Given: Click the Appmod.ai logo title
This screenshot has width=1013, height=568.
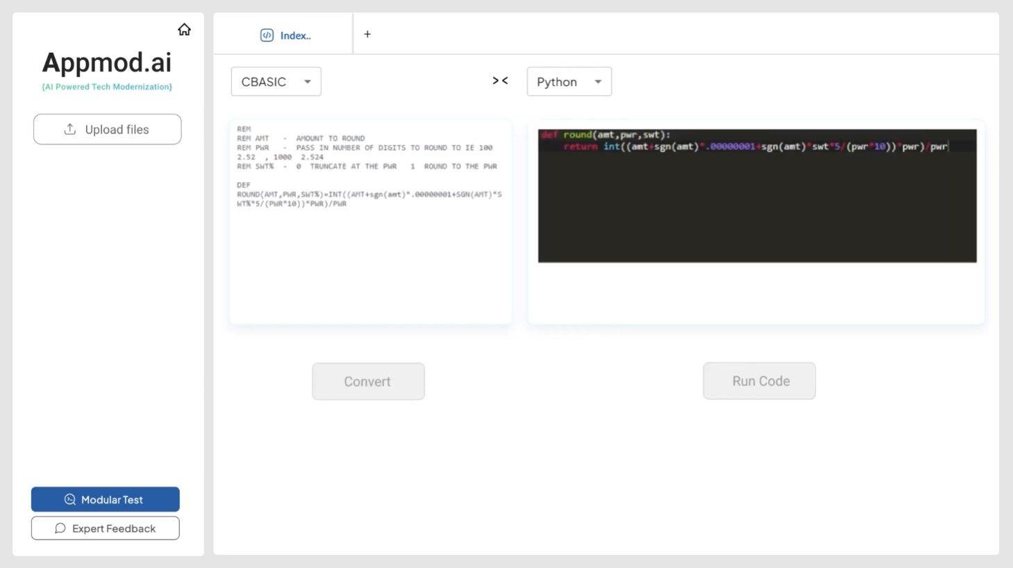Looking at the screenshot, I should click(107, 62).
